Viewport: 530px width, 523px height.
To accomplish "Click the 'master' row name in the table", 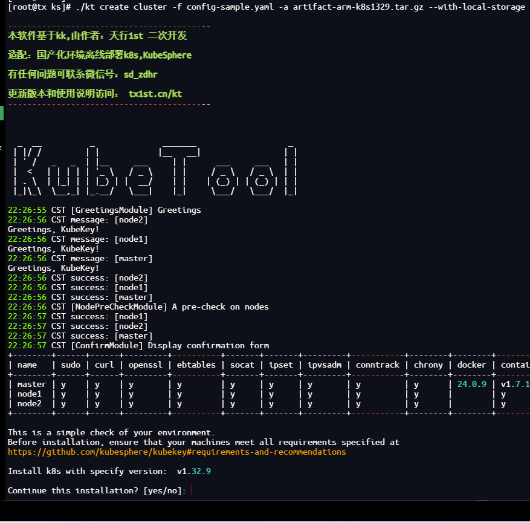I will point(32,384).
